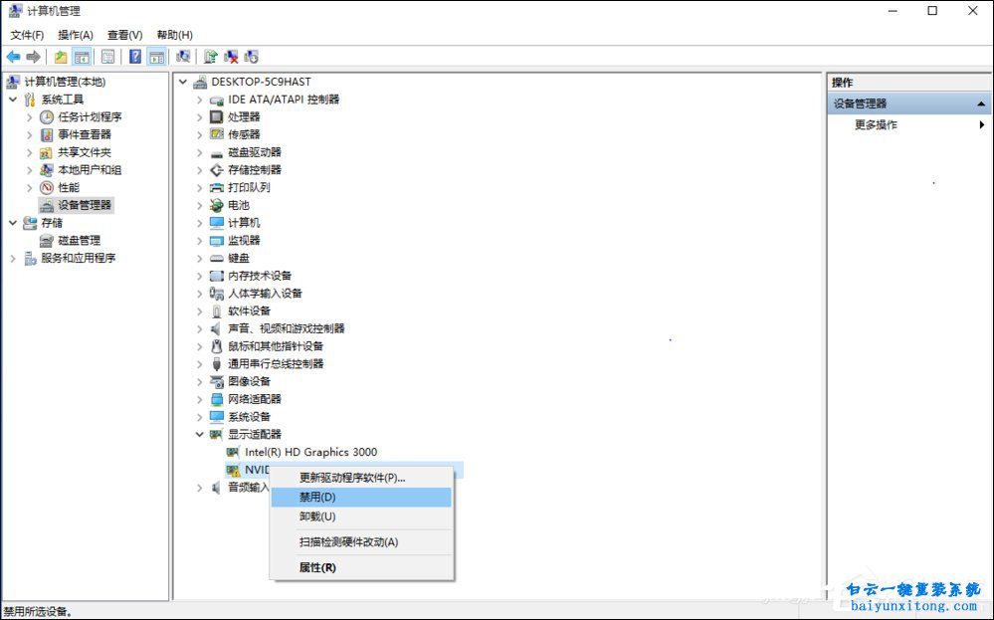The height and width of the screenshot is (620, 994).
Task: Click the Show/Hide Action Pane toolbar icon
Action: coord(156,57)
